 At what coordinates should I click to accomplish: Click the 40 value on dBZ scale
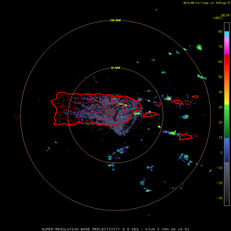pos(220,92)
